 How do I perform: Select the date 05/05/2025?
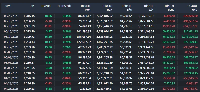point(11,73)
